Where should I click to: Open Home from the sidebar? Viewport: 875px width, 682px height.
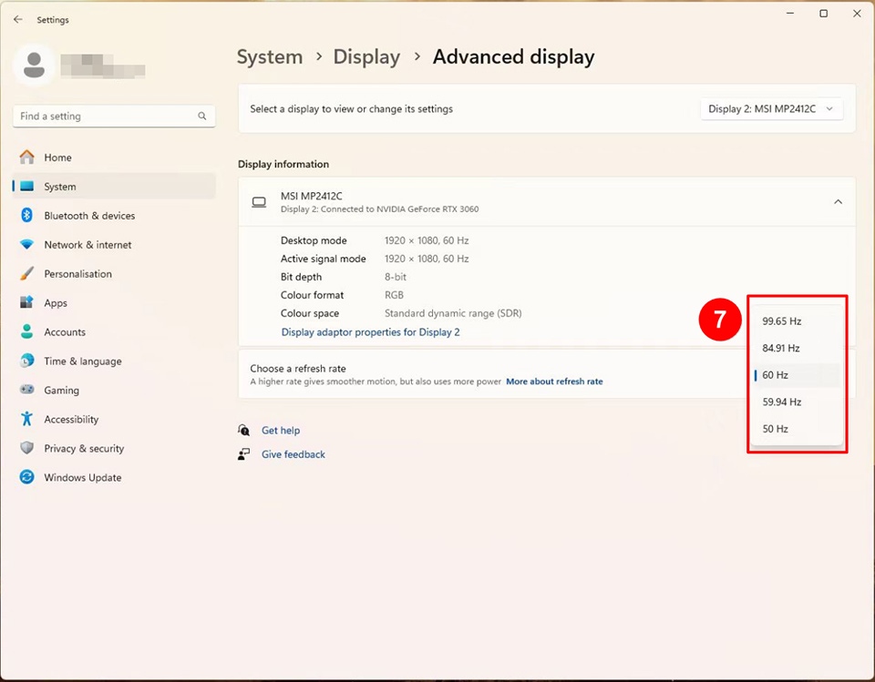pos(114,158)
